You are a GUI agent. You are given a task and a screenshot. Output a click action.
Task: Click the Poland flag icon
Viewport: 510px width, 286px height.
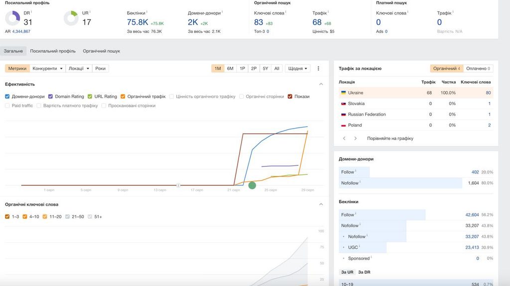coord(343,125)
